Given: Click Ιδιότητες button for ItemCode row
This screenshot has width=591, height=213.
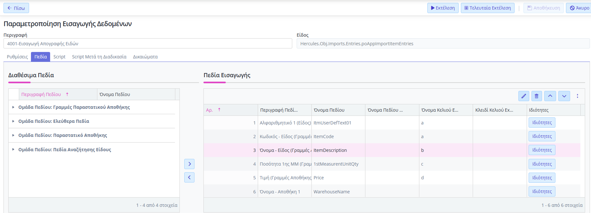Looking at the screenshot, I should [542, 136].
